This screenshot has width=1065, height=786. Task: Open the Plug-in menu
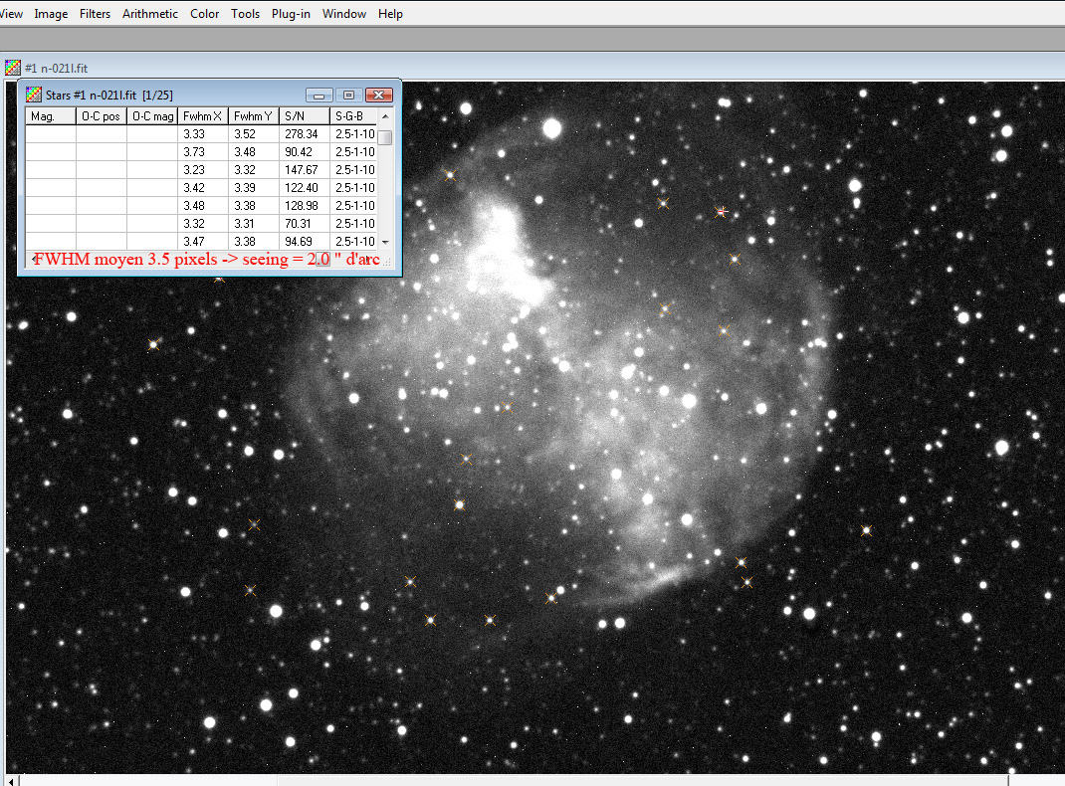click(x=291, y=14)
